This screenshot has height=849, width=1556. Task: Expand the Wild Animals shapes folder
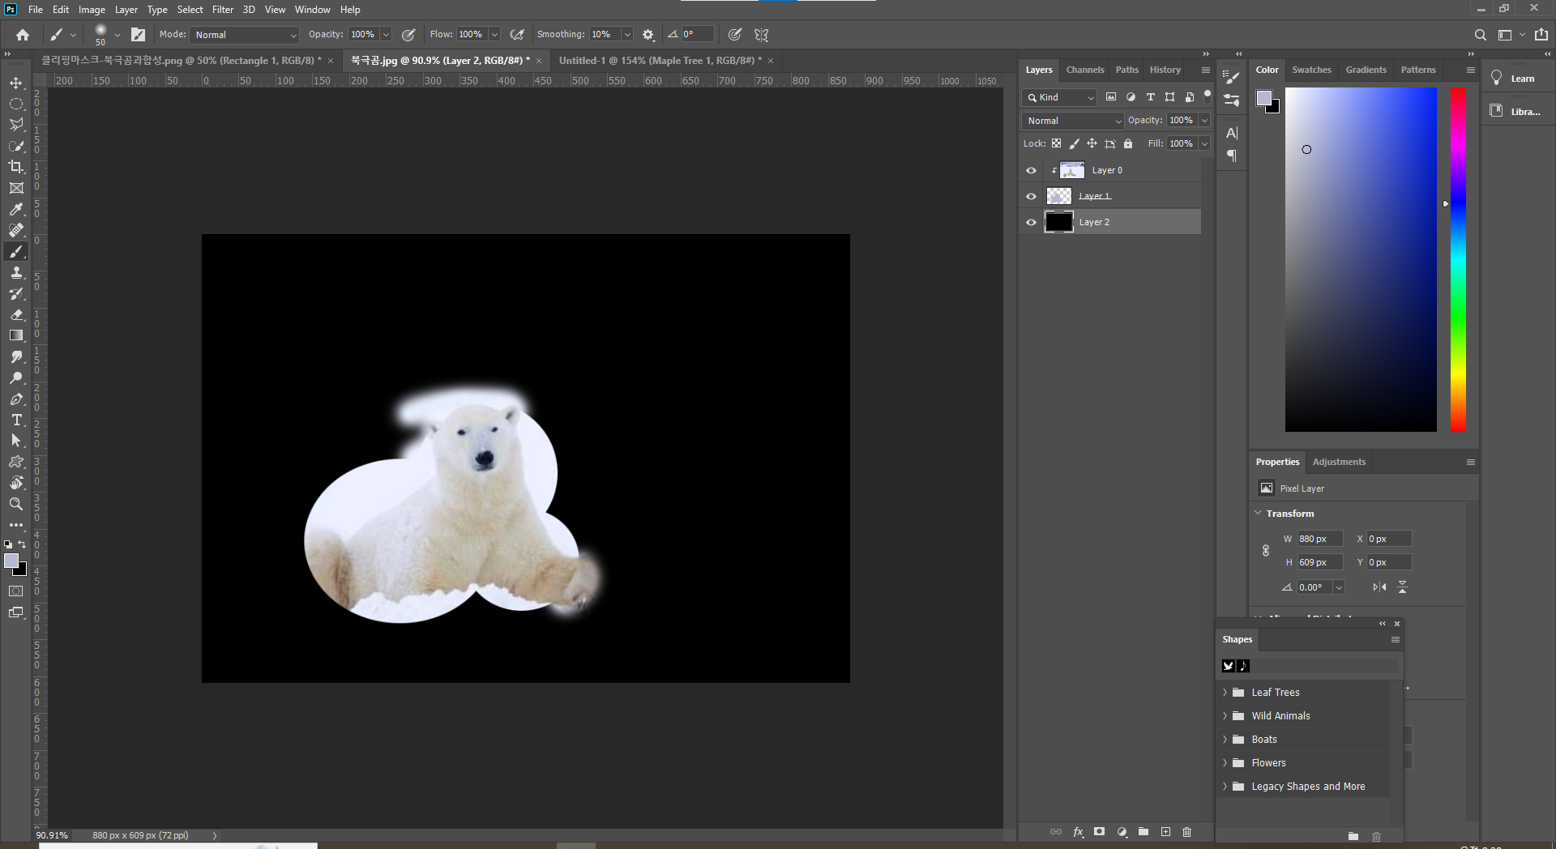pos(1225,716)
